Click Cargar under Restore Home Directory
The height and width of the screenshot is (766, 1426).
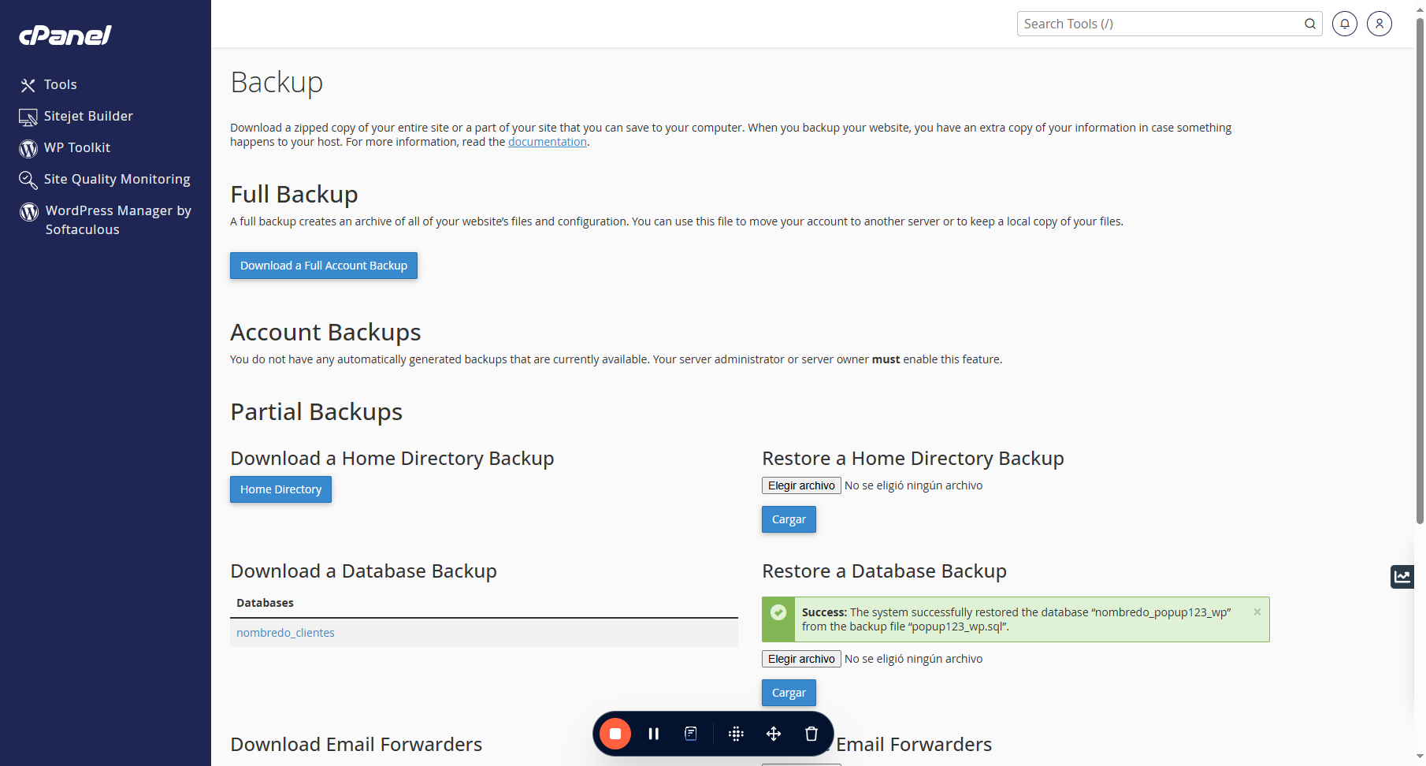(x=789, y=519)
